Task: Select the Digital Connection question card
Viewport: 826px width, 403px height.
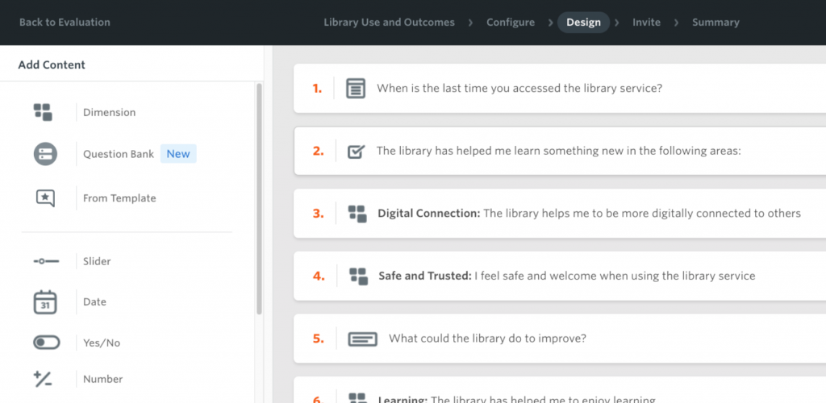Action: tap(560, 214)
